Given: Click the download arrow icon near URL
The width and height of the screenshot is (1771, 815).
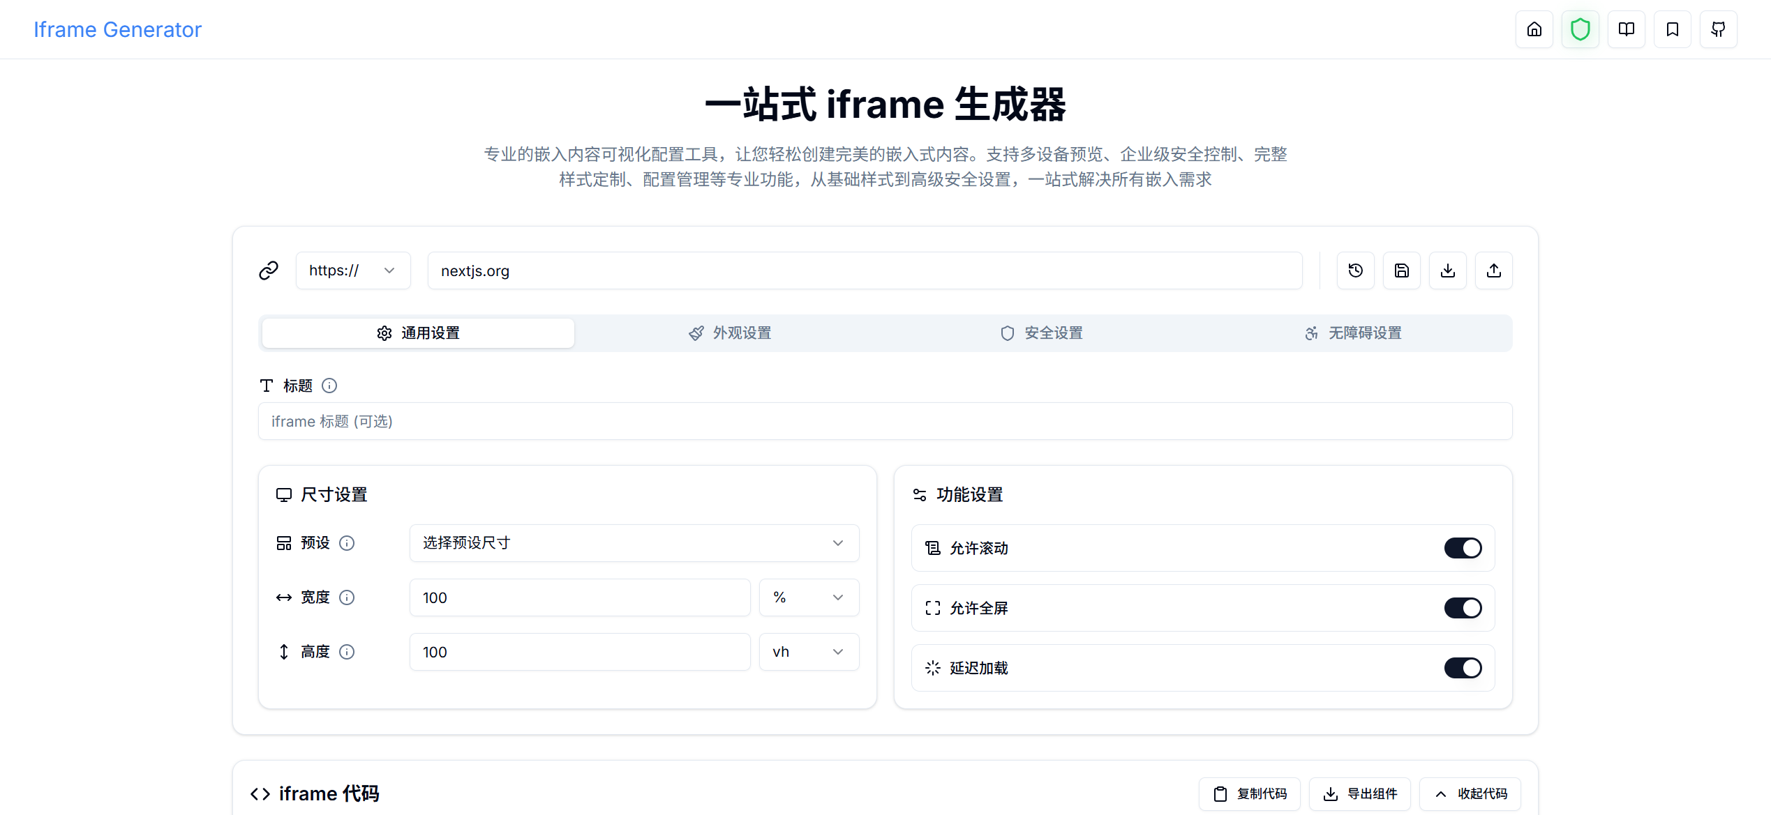Looking at the screenshot, I should pyautogui.click(x=1447, y=271).
